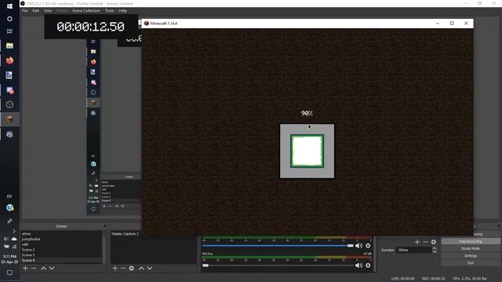
Task: Open the Profile menu
Action: 62,10
